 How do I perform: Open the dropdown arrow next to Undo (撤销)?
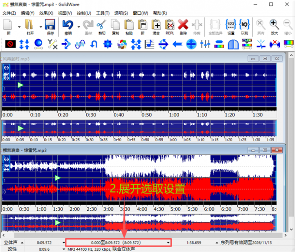[x=79, y=26]
